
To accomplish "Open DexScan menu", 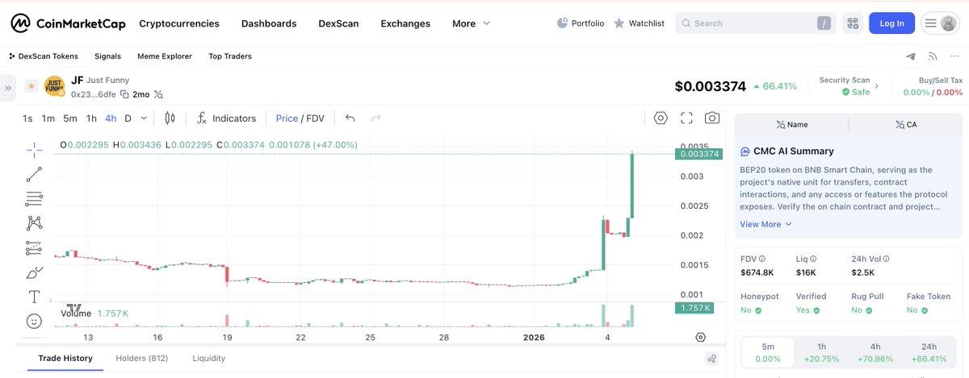I will click(x=338, y=23).
